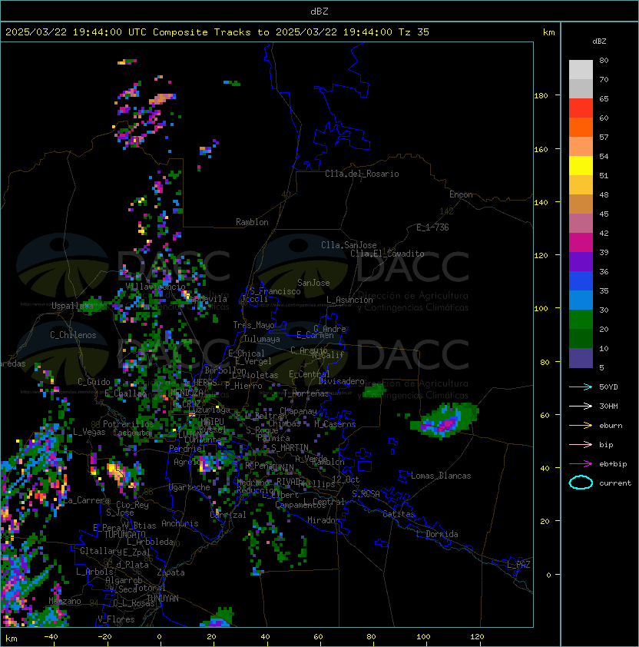Click the Uspallata map label
This screenshot has width=639, height=647.
(x=72, y=306)
